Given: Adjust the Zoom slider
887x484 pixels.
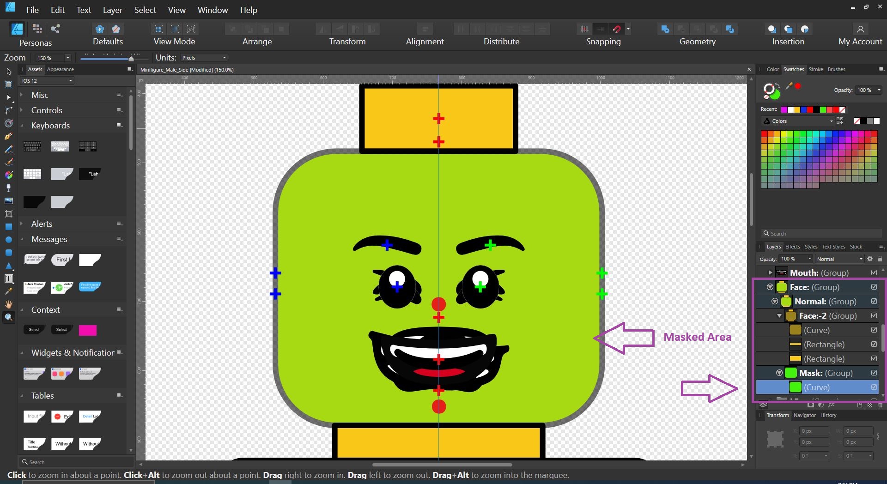Looking at the screenshot, I should 131,58.
